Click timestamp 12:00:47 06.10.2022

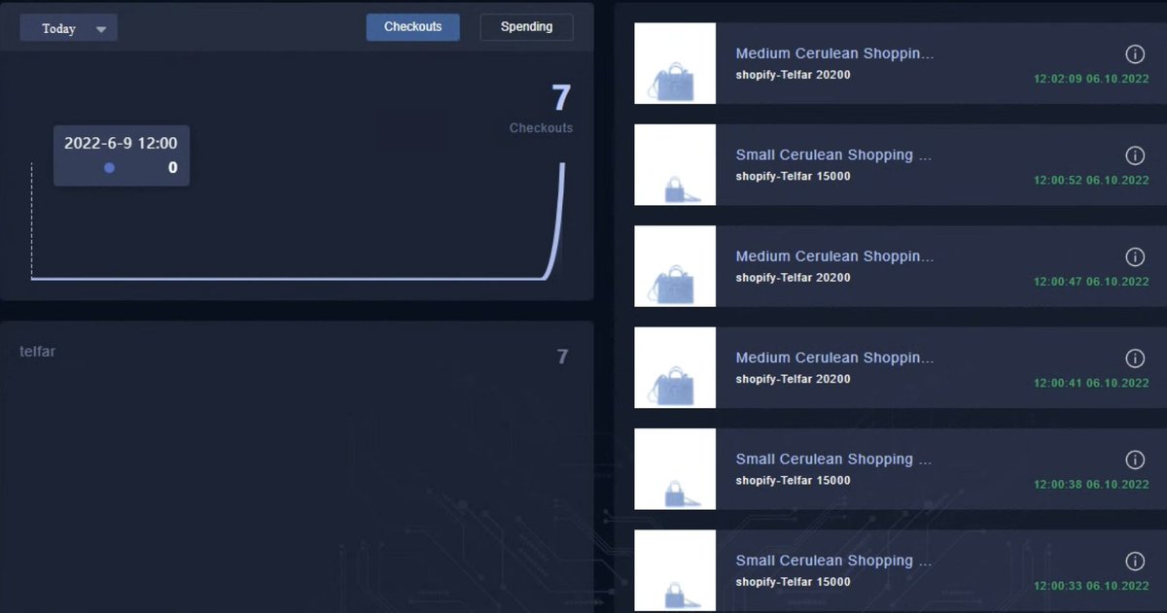click(1091, 282)
